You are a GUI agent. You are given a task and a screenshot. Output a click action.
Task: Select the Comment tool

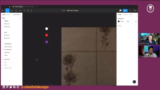pos(31,10)
